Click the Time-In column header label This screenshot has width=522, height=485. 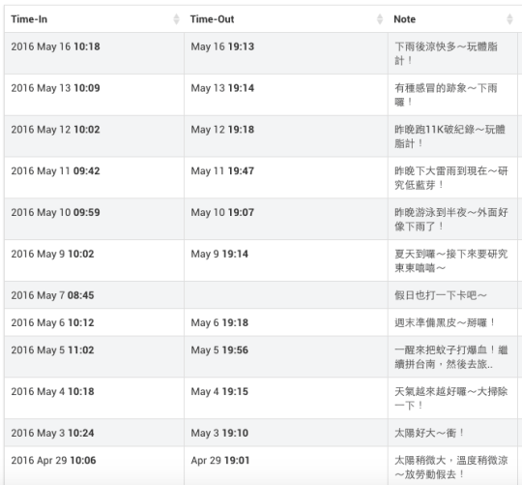point(29,19)
